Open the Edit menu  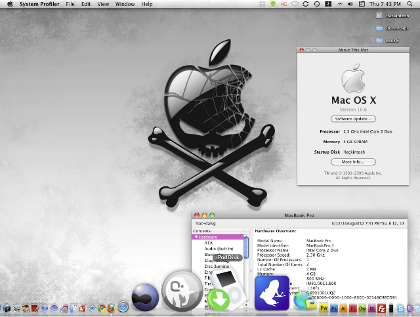click(x=86, y=4)
